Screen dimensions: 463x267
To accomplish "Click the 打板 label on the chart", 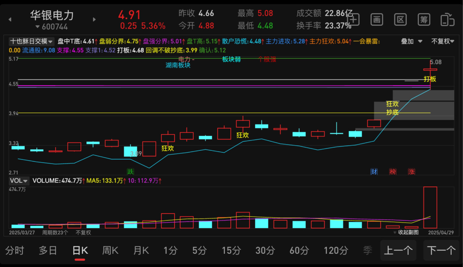I will click(430, 79).
